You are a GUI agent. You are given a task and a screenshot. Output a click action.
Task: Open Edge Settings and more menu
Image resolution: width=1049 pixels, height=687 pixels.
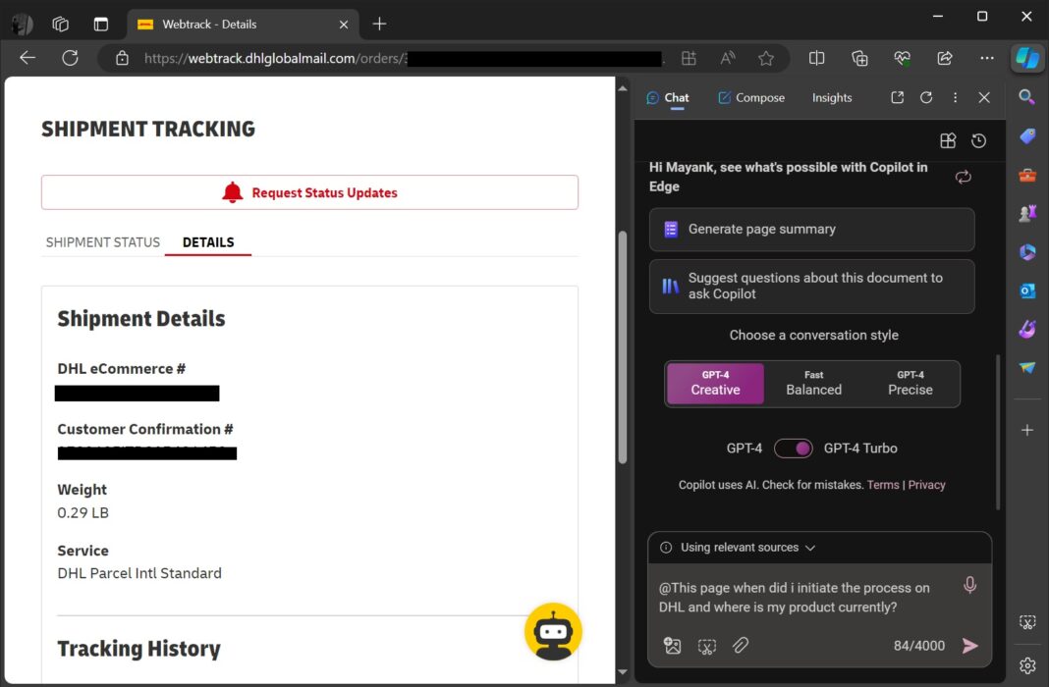pyautogui.click(x=987, y=58)
